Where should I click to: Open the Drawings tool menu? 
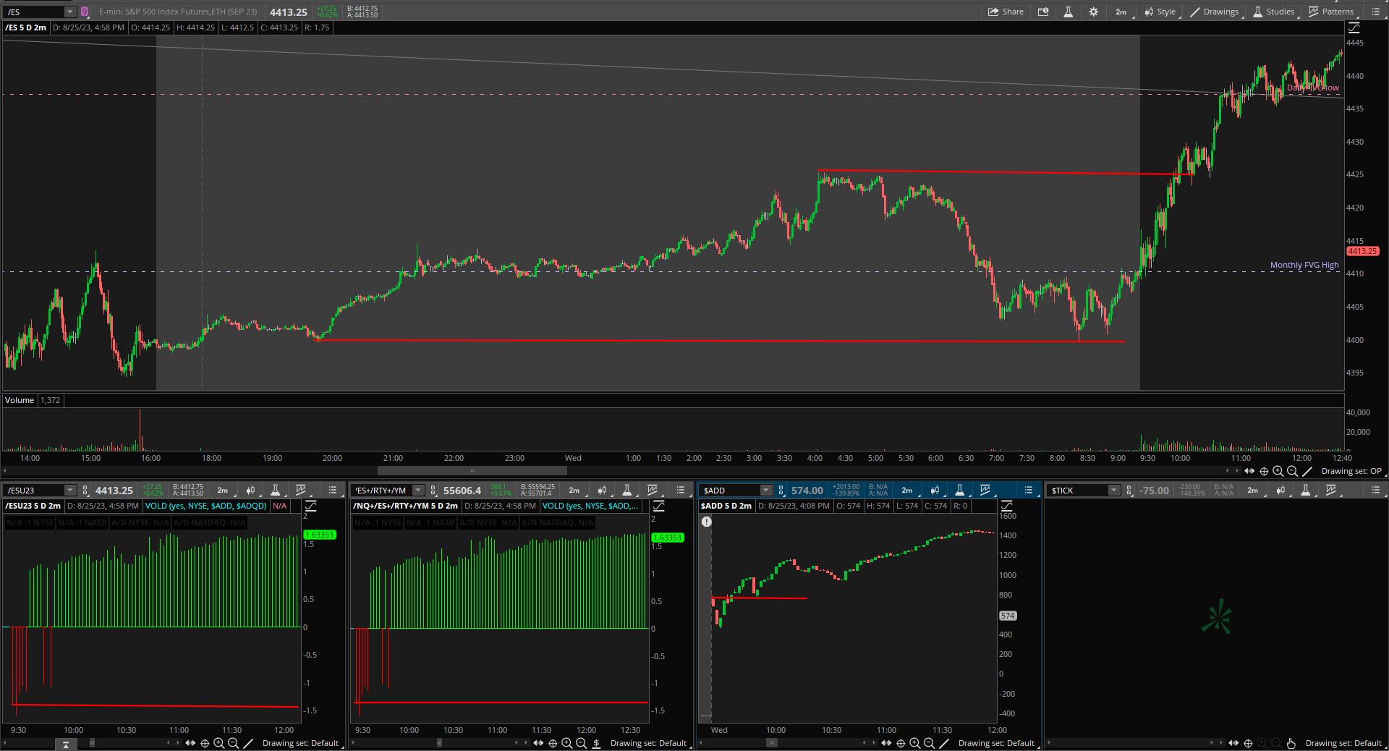tap(1215, 12)
